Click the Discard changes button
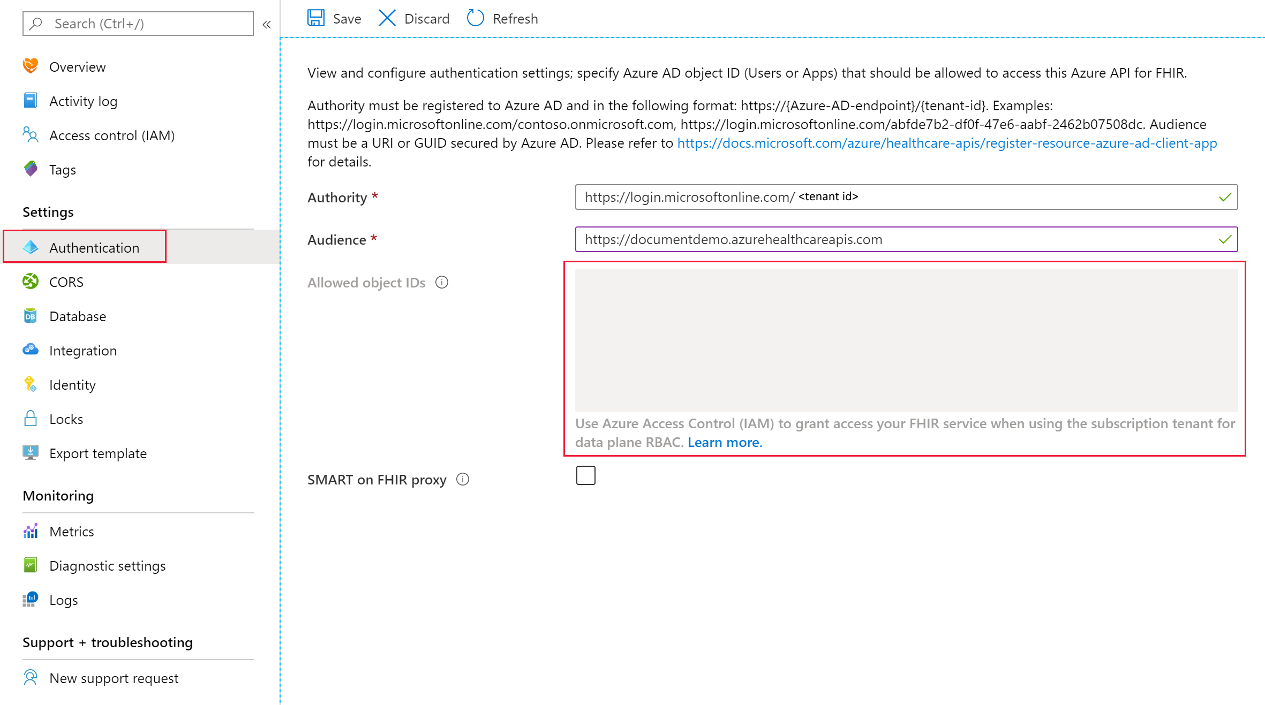Screen dimensions: 1265x705 (x=417, y=17)
